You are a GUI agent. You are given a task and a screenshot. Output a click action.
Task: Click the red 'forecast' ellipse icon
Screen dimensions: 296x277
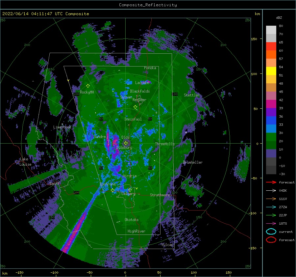point(271,240)
